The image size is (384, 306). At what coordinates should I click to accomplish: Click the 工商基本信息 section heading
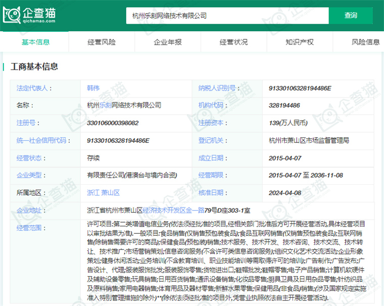tap(34, 67)
